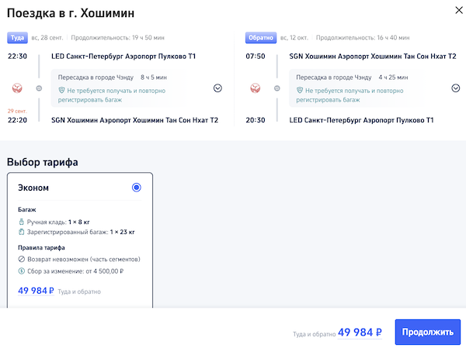Click the shield icon in outbound baggage note
Image resolution: width=466 pixels, height=348 pixels.
61,91
